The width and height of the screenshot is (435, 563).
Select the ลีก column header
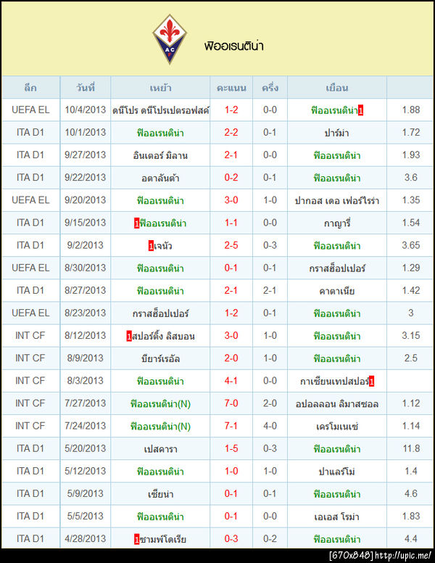(x=30, y=88)
